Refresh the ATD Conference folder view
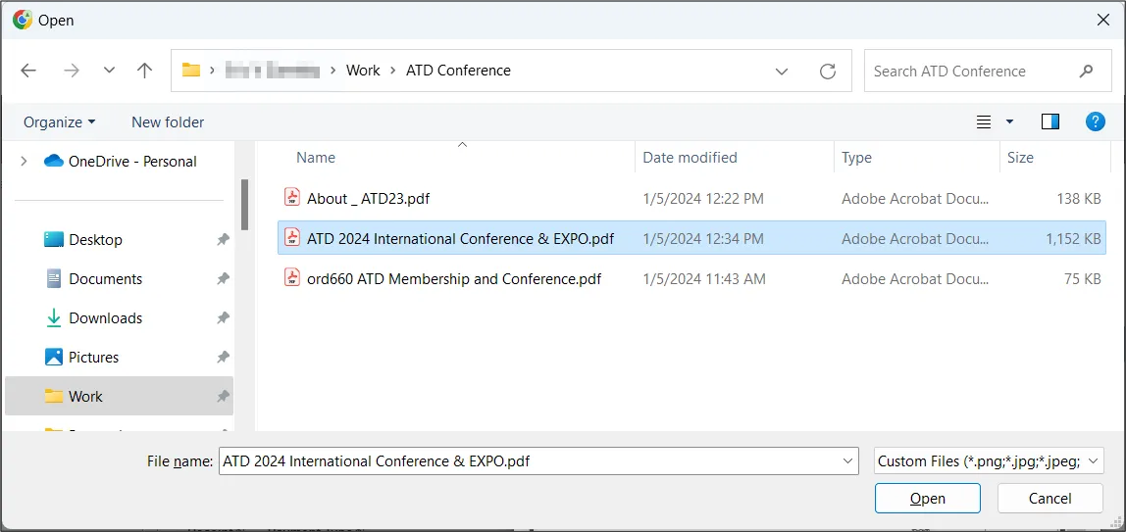This screenshot has width=1126, height=532. [828, 71]
